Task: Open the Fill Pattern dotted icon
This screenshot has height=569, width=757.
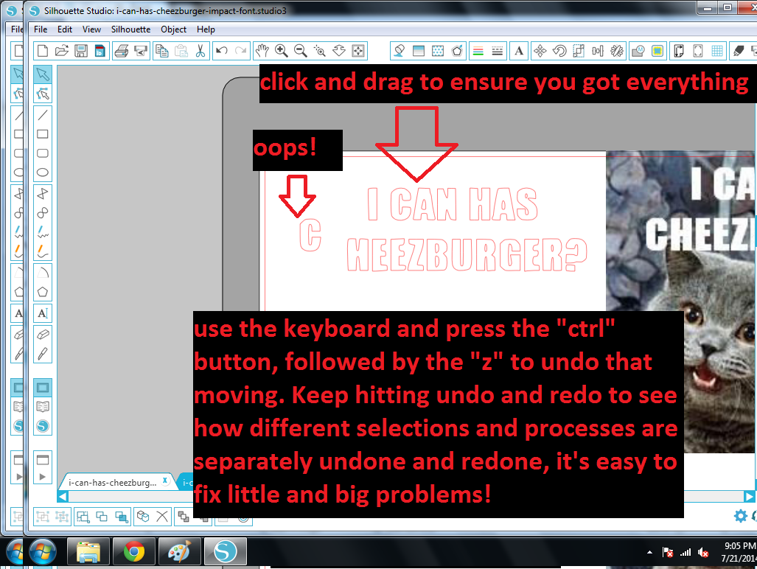Action: (437, 51)
